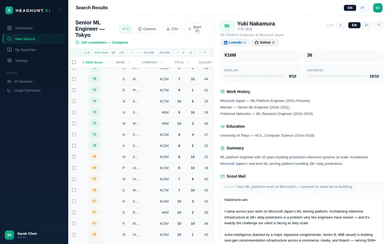
Task: Tick the checkbox beside the 66-score candidate
Action: tap(74, 235)
